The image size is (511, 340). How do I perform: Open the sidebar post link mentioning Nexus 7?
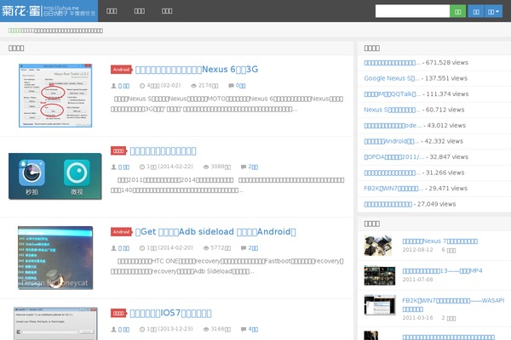pyautogui.click(x=440, y=241)
